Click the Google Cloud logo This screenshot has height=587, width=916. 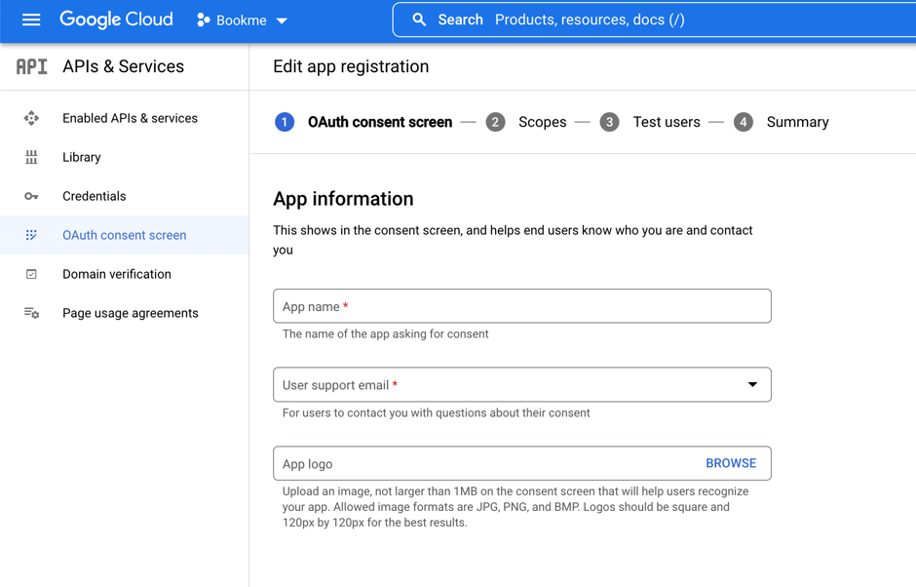(x=116, y=20)
